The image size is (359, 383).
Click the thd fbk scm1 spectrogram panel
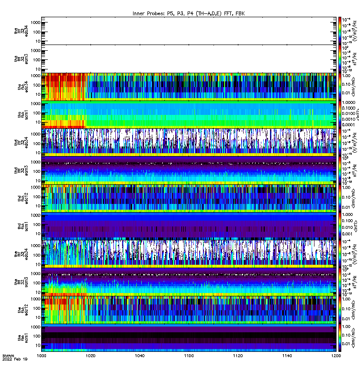point(189,226)
